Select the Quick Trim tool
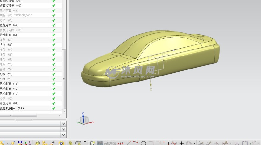261x145 pixels. coord(201,143)
